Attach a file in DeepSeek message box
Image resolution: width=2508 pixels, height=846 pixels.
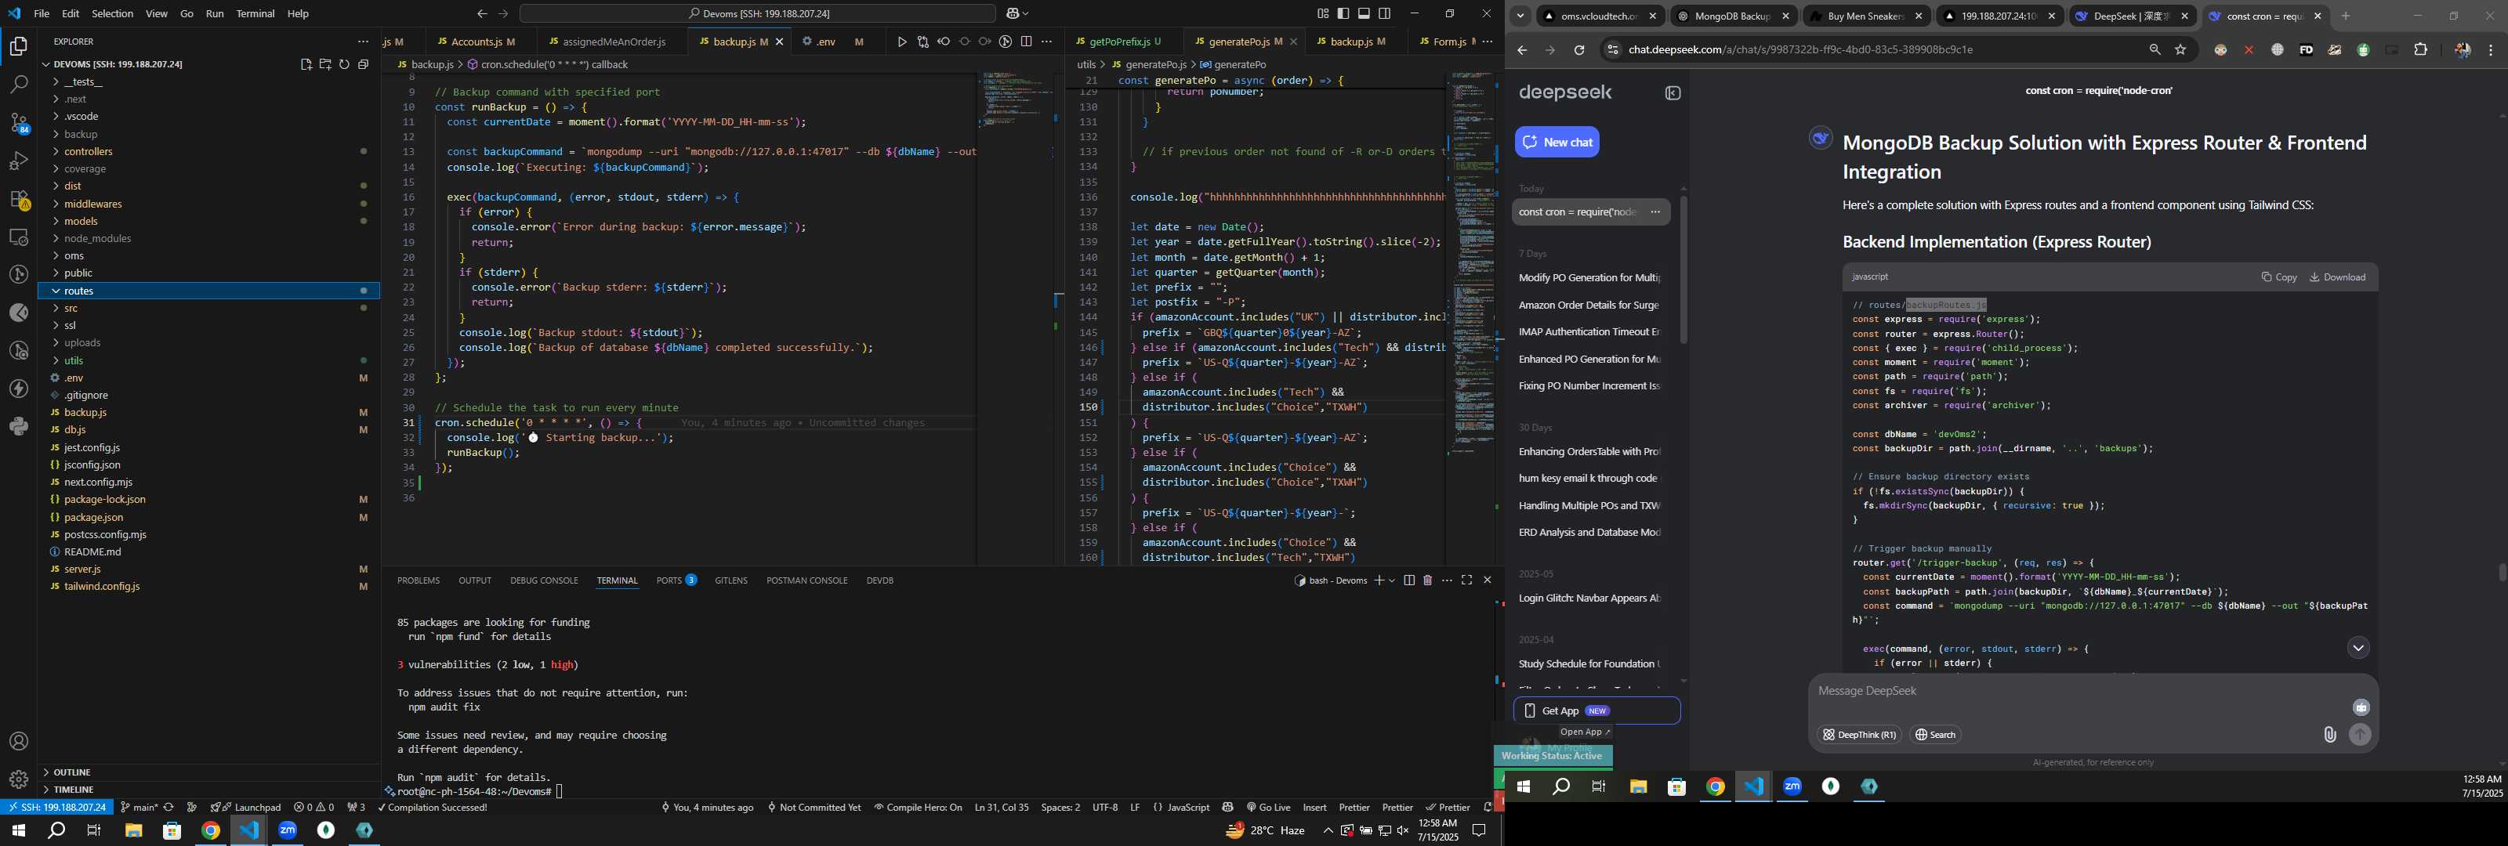coord(2329,735)
